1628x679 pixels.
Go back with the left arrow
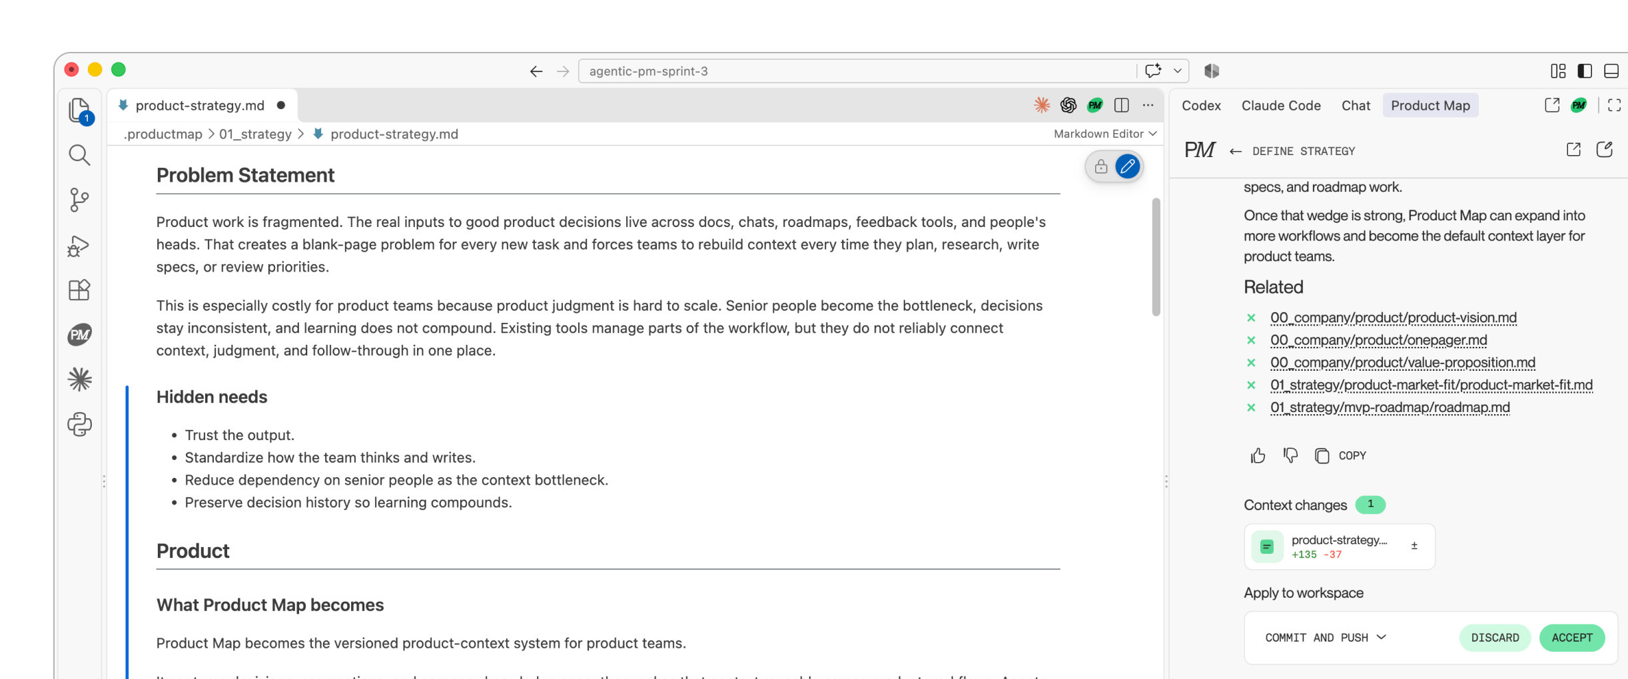pyautogui.click(x=536, y=71)
